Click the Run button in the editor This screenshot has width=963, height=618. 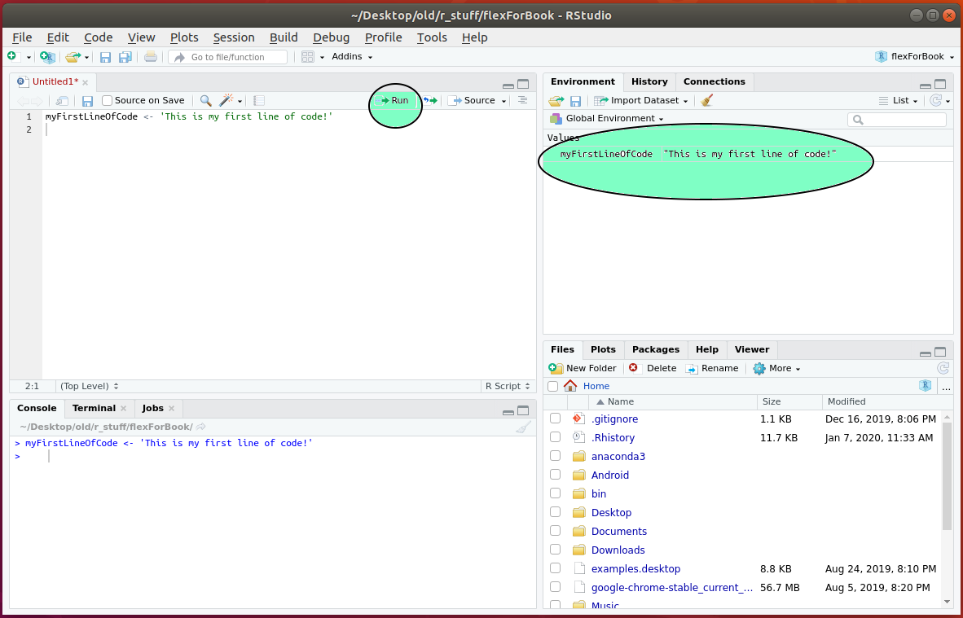click(394, 100)
